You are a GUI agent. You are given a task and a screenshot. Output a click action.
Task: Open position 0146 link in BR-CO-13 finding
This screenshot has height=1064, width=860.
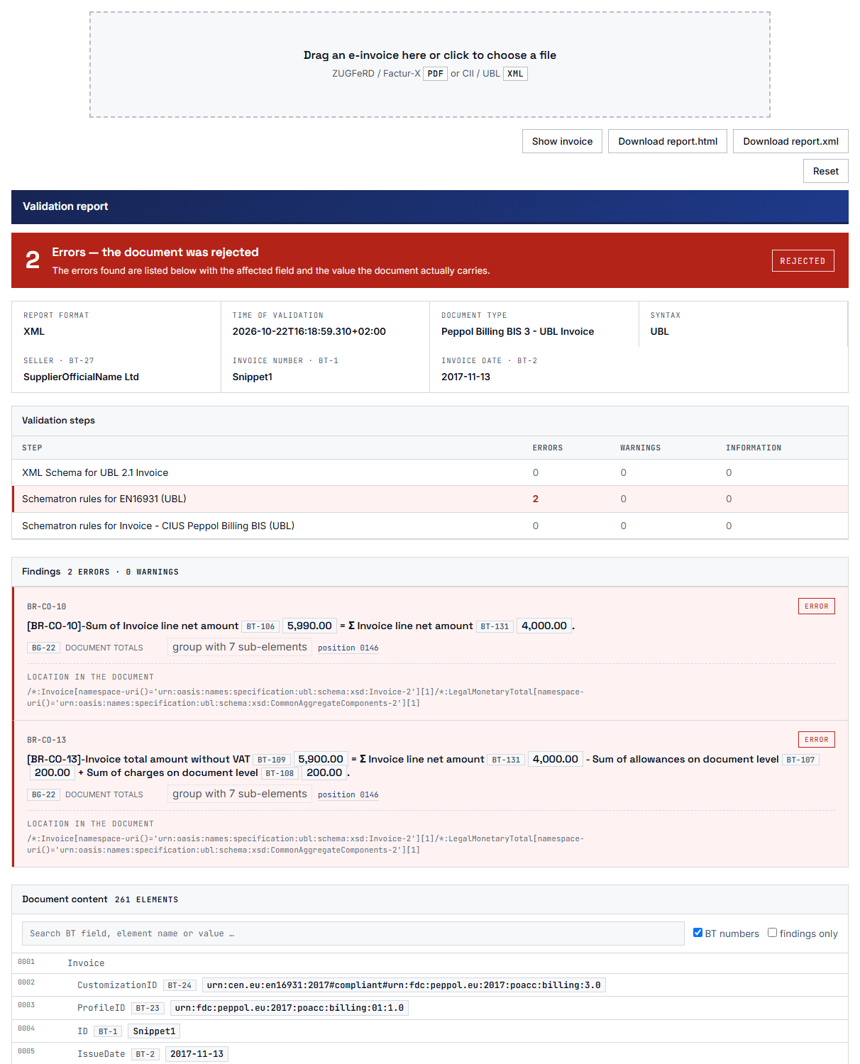point(348,794)
